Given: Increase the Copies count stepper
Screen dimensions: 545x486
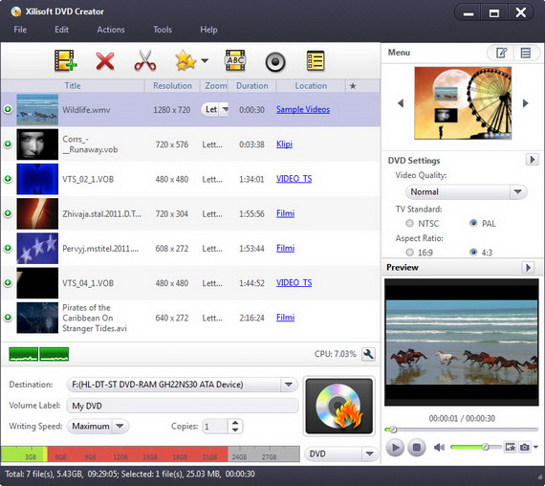Looking at the screenshot, I should click(235, 423).
